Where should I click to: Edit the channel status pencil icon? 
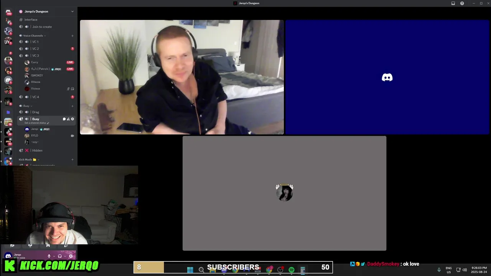48,123
